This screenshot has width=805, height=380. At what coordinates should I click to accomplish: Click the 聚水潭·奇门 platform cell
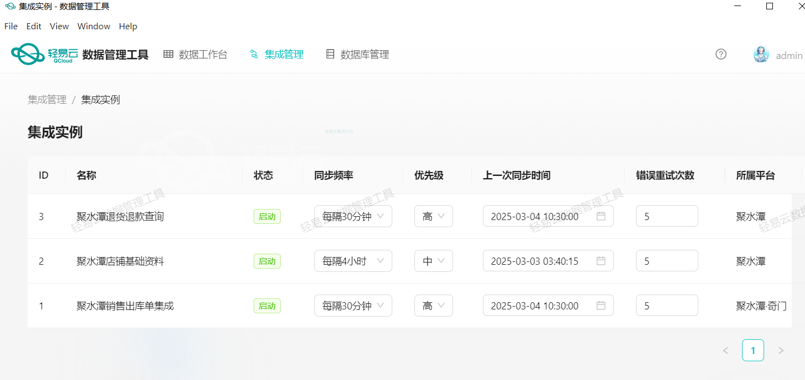tap(761, 306)
